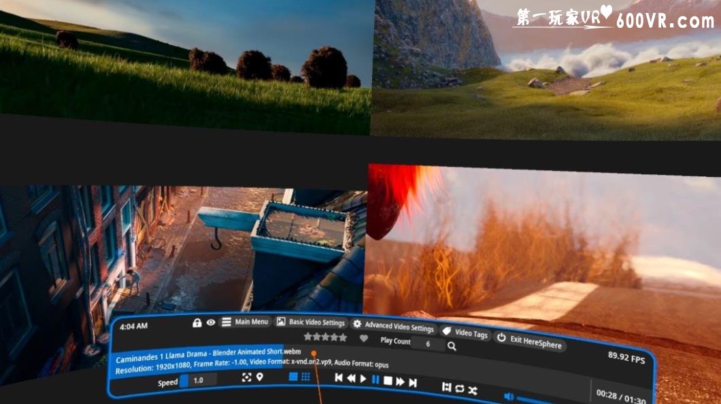Toggle the A-B loop section icon

click(446, 387)
